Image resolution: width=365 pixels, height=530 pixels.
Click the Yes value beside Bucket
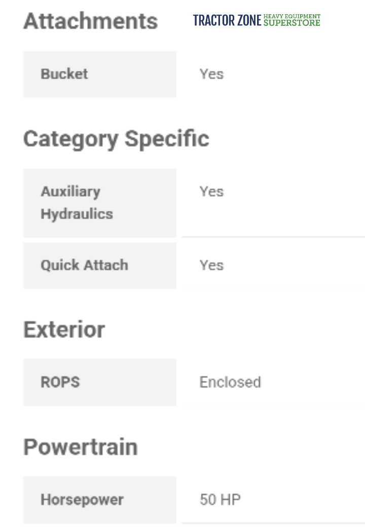(211, 74)
